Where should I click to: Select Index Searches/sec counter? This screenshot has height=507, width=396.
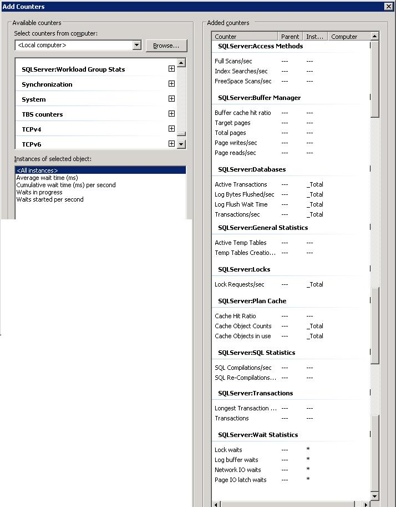pyautogui.click(x=241, y=71)
